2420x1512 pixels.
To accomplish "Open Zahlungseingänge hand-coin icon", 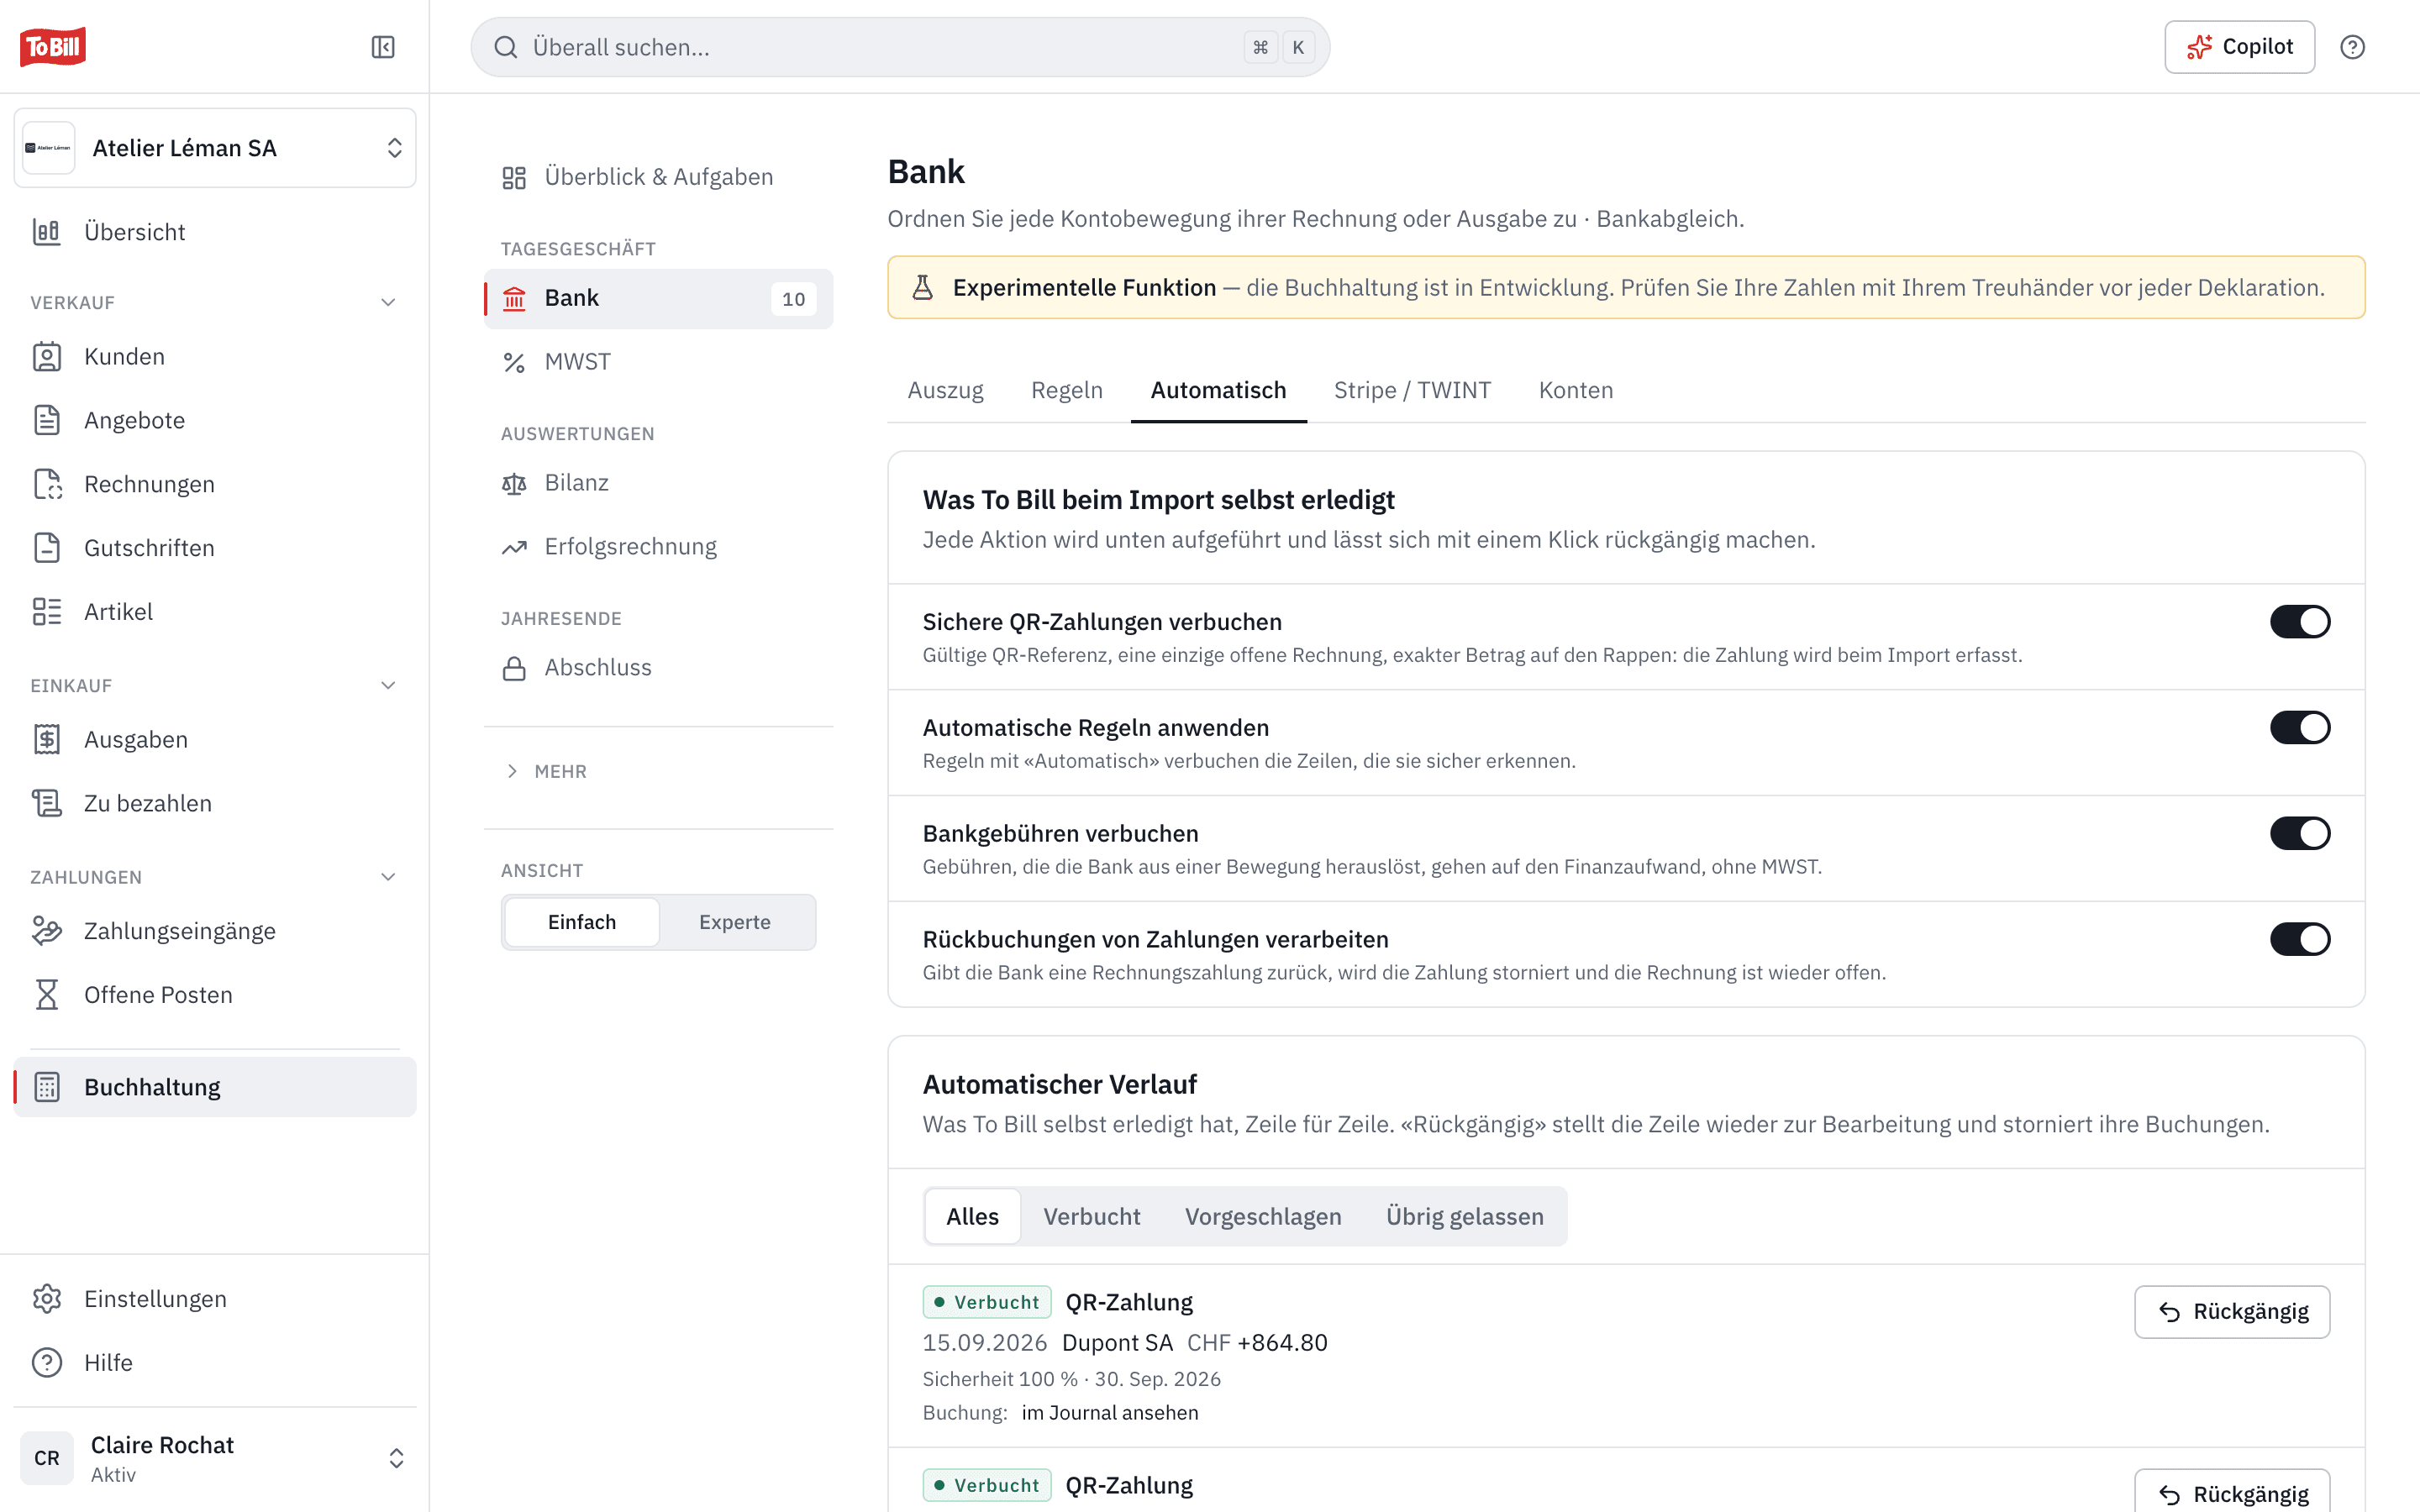I will (47, 931).
